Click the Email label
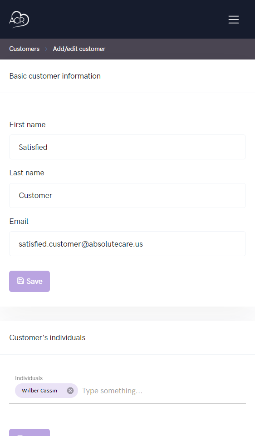255x436 pixels. pyautogui.click(x=19, y=221)
